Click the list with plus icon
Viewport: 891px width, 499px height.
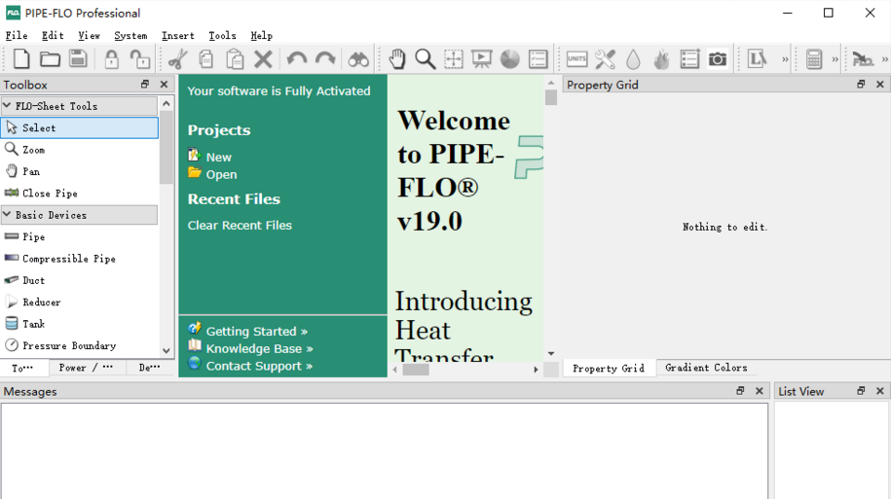pyautogui.click(x=689, y=58)
